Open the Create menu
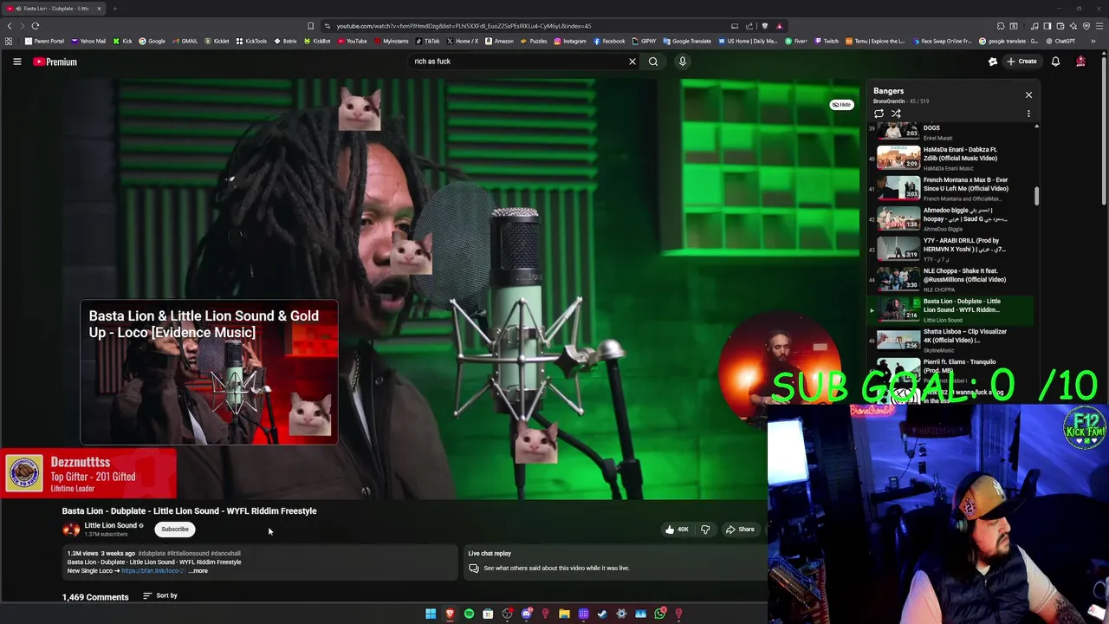Screen dimensions: 1109x624 point(1021,62)
